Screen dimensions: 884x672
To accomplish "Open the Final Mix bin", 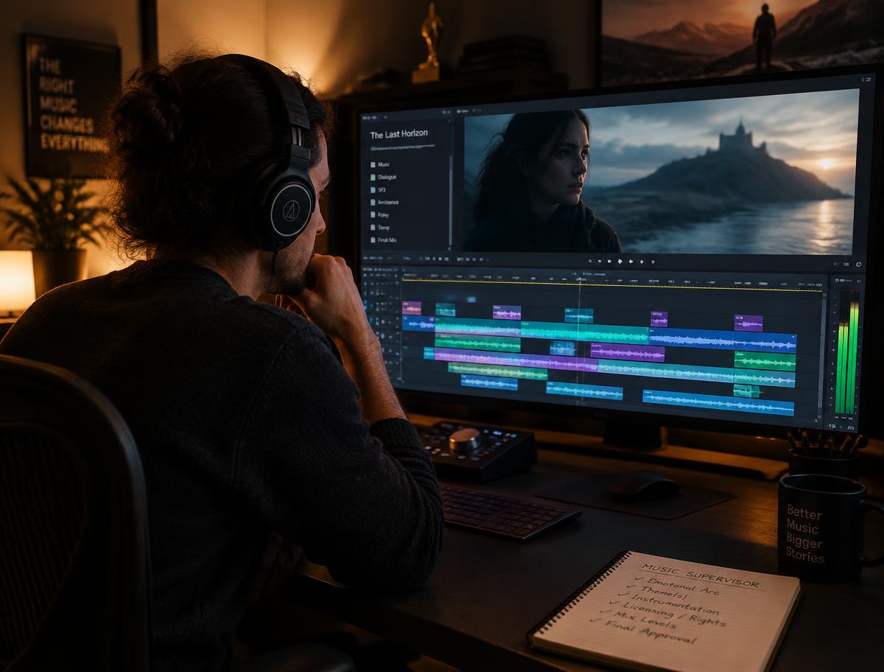I will (383, 239).
